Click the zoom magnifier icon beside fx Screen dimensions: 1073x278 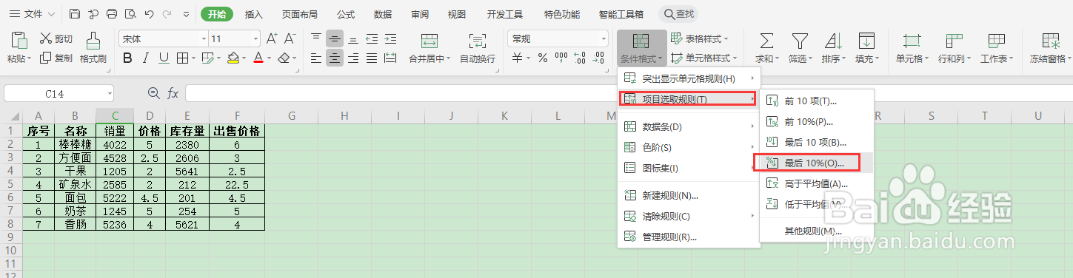(154, 93)
